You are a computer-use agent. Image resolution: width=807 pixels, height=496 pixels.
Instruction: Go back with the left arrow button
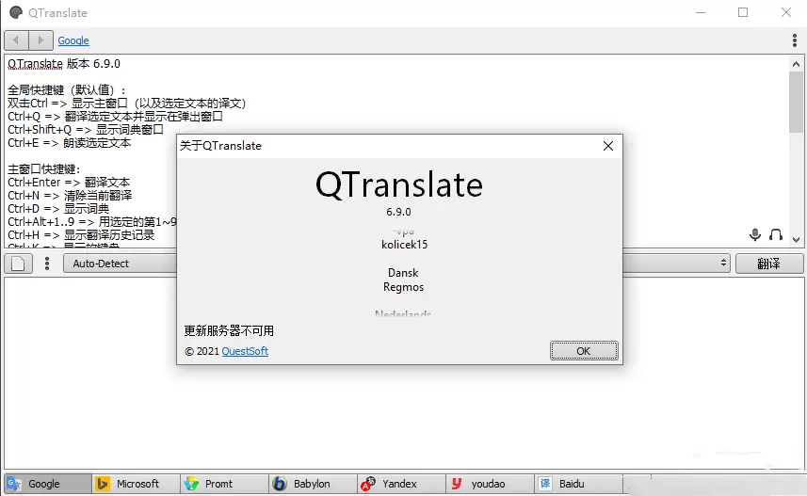coord(16,40)
